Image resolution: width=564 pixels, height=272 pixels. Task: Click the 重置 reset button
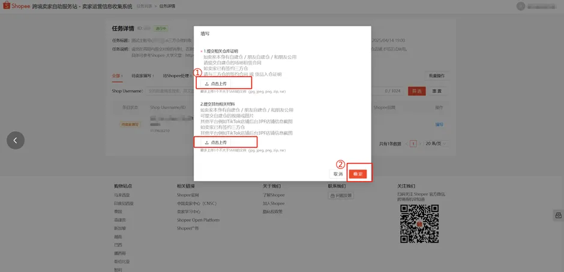(x=437, y=91)
